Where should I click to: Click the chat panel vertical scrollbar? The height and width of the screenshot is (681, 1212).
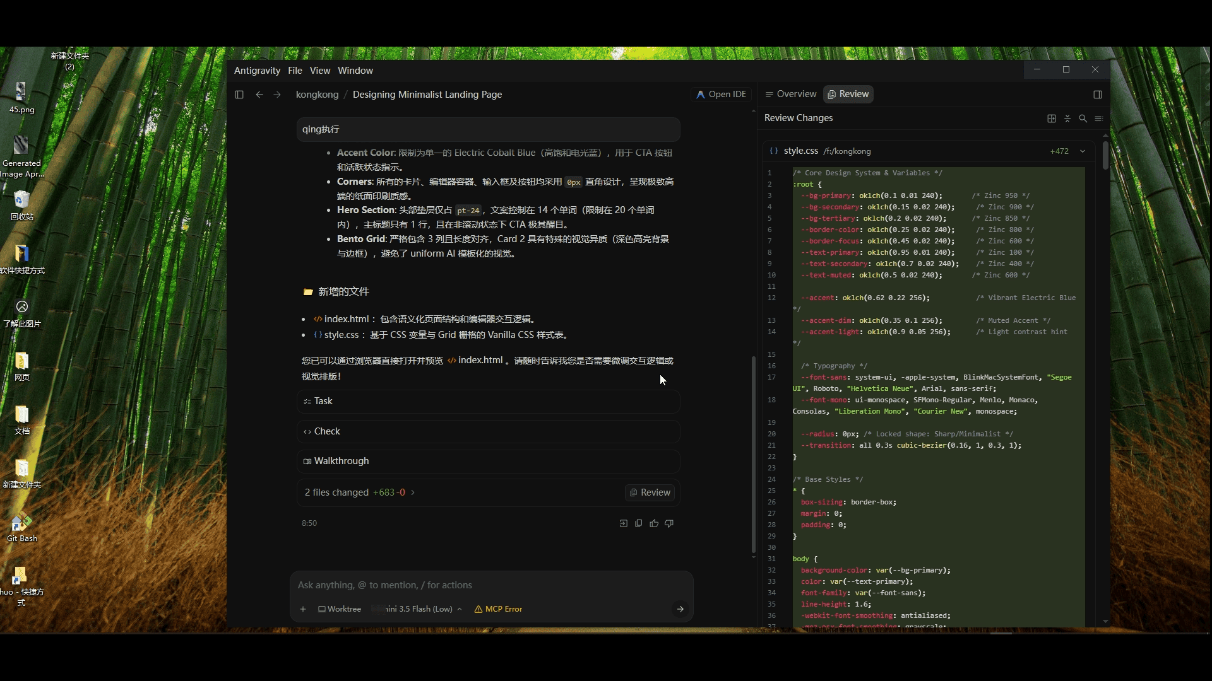tap(753, 454)
